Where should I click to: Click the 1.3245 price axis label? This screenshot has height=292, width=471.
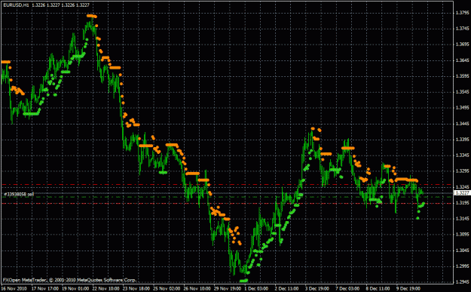coord(462,187)
